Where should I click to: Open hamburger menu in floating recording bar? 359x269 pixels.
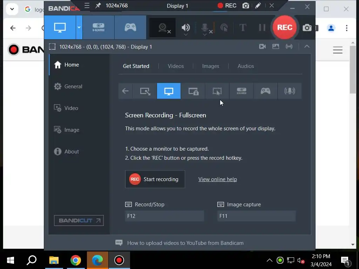87,6
